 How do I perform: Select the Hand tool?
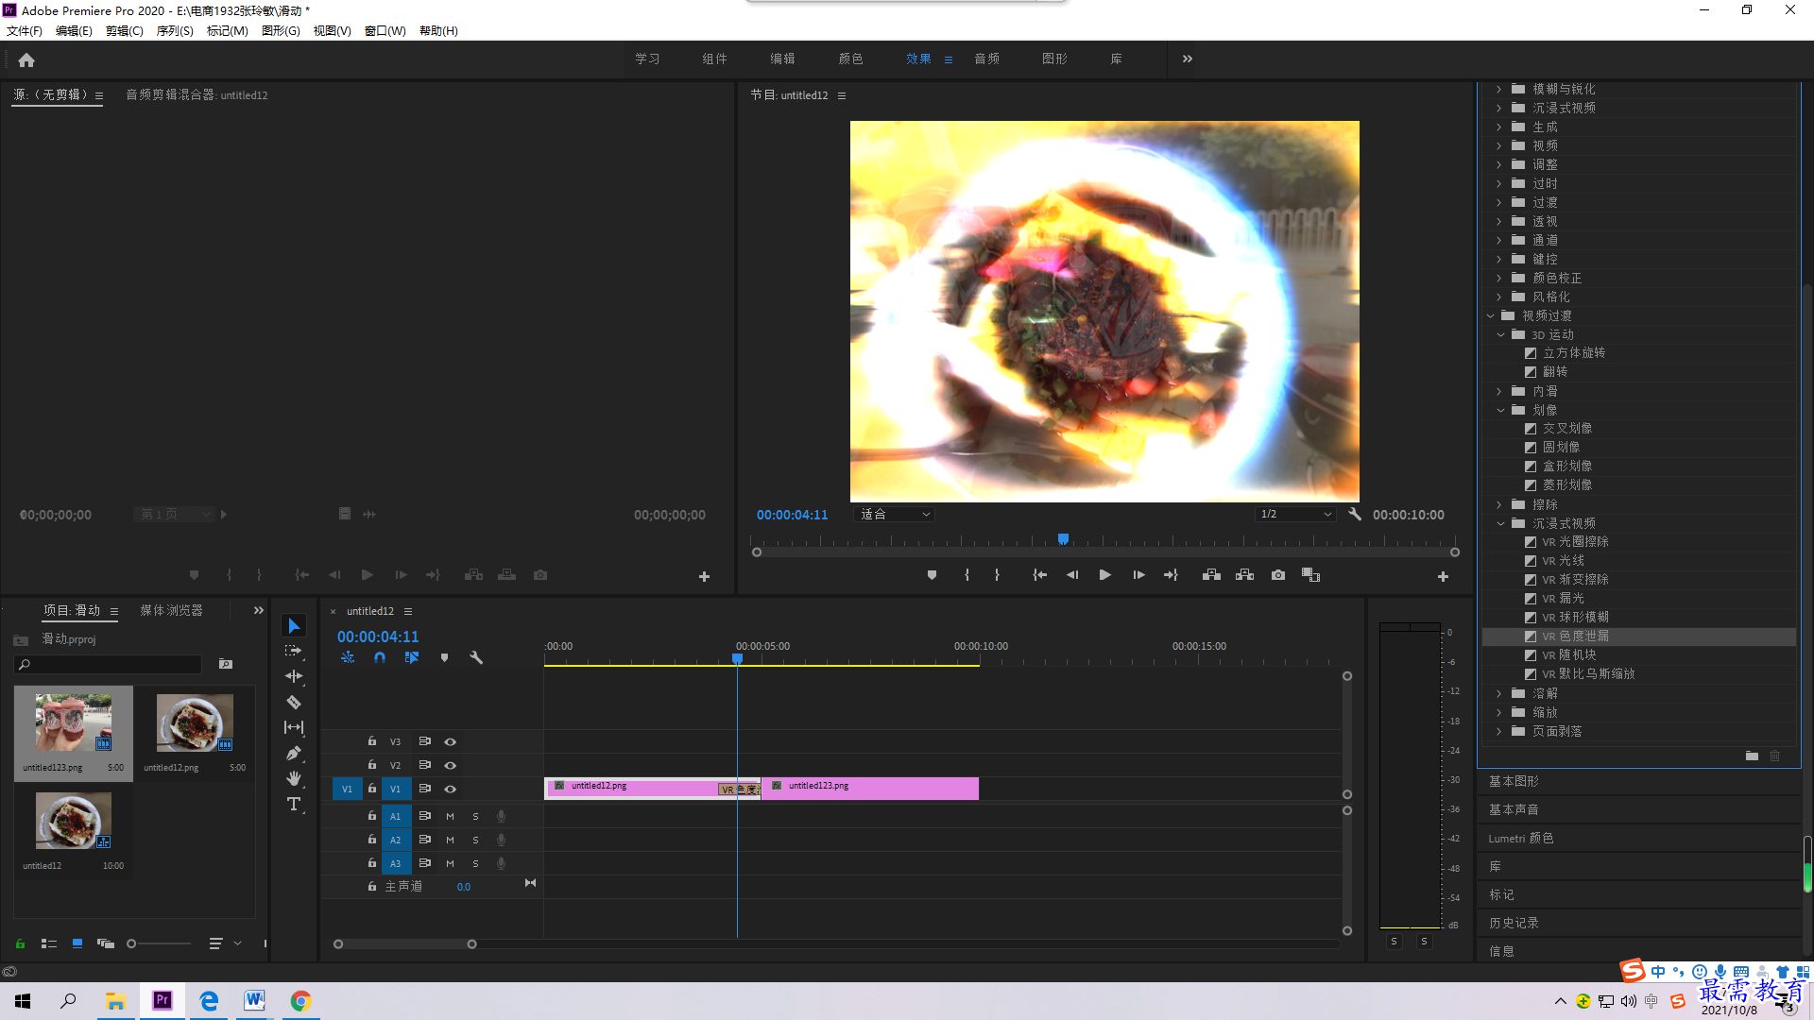(x=294, y=778)
